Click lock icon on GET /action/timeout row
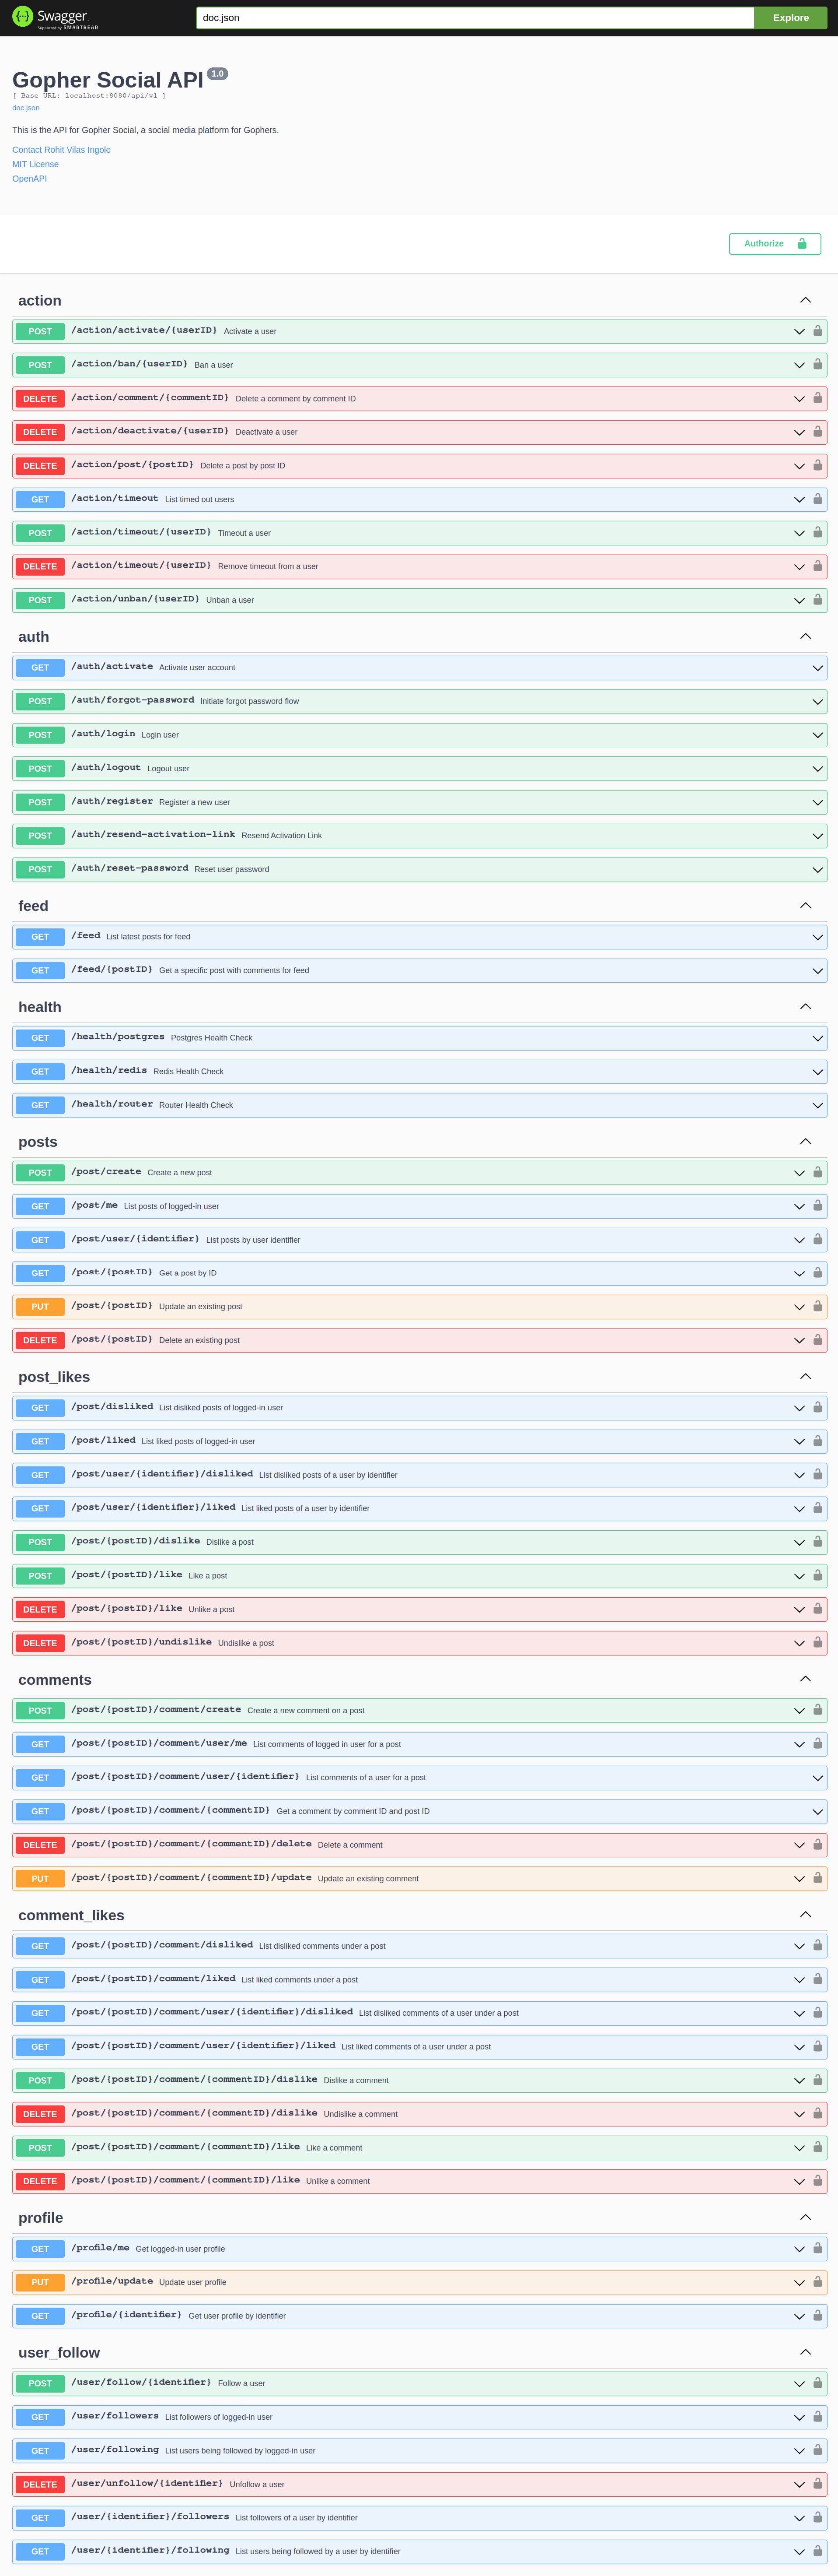 pos(817,499)
